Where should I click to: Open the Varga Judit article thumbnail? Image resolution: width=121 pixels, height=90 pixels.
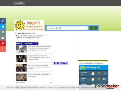tap(21, 58)
